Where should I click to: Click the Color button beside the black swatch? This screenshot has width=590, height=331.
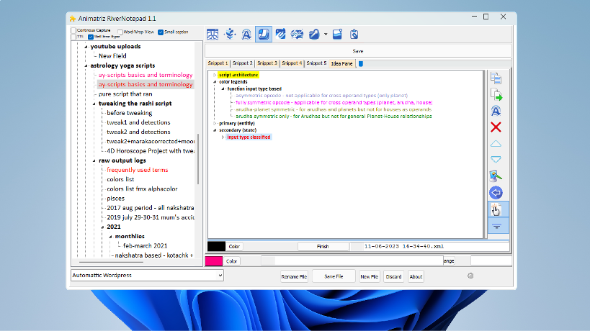(x=234, y=247)
